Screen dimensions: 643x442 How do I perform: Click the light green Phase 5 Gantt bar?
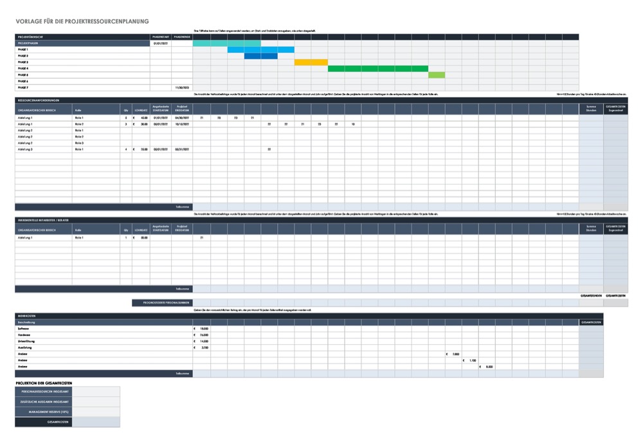tap(437, 75)
